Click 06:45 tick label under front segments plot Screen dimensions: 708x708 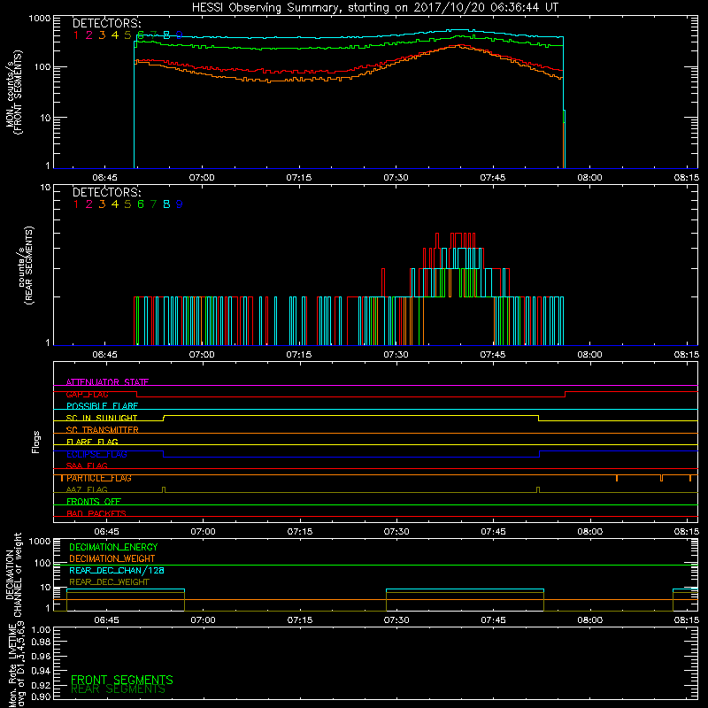click(104, 178)
